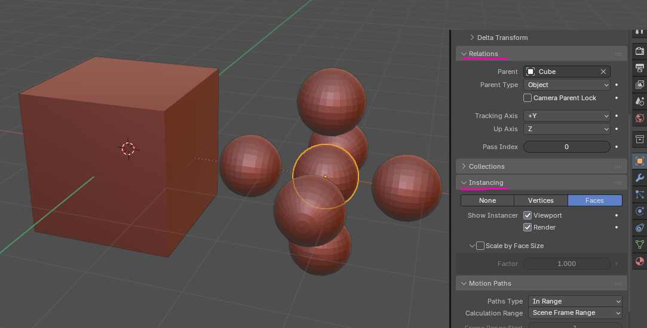
Task: Click the Tracking Axis label
Action: point(496,116)
